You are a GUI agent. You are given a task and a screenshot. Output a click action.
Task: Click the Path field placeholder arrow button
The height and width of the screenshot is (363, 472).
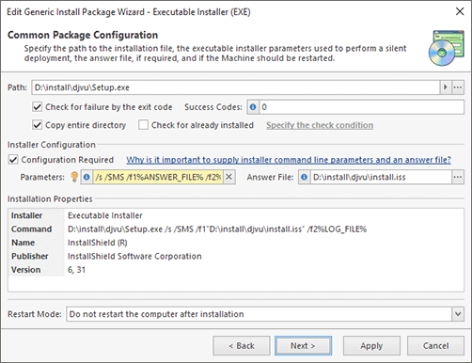click(446, 87)
